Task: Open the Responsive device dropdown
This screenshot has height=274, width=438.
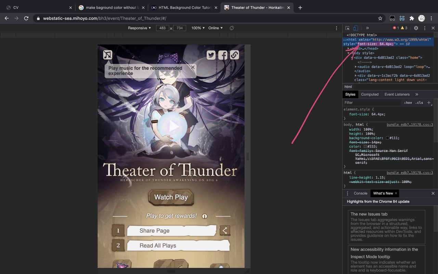Action: (x=140, y=28)
